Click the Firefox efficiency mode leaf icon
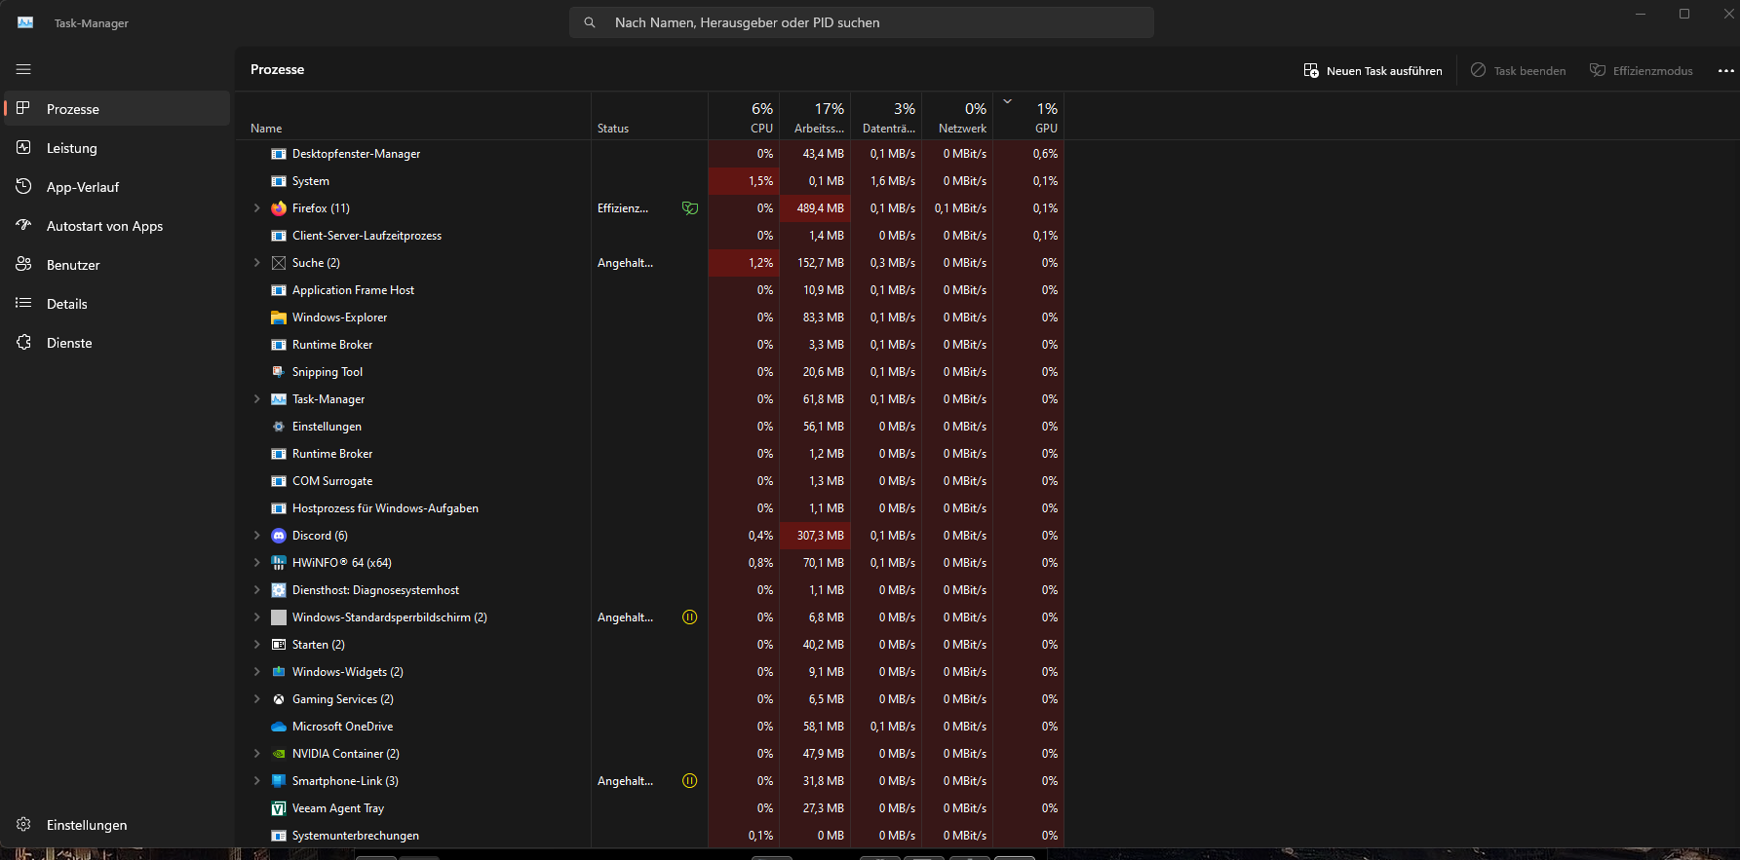The image size is (1740, 860). (x=690, y=208)
